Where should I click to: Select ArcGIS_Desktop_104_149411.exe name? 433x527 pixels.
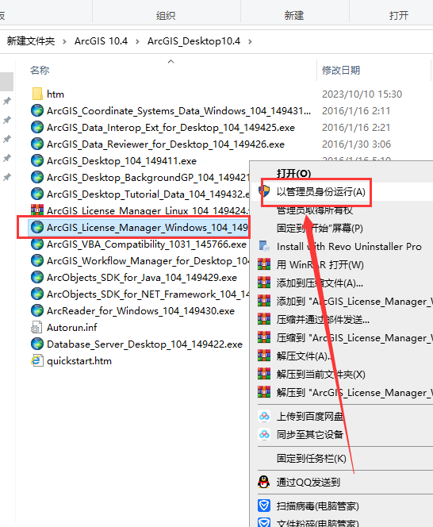[121, 161]
